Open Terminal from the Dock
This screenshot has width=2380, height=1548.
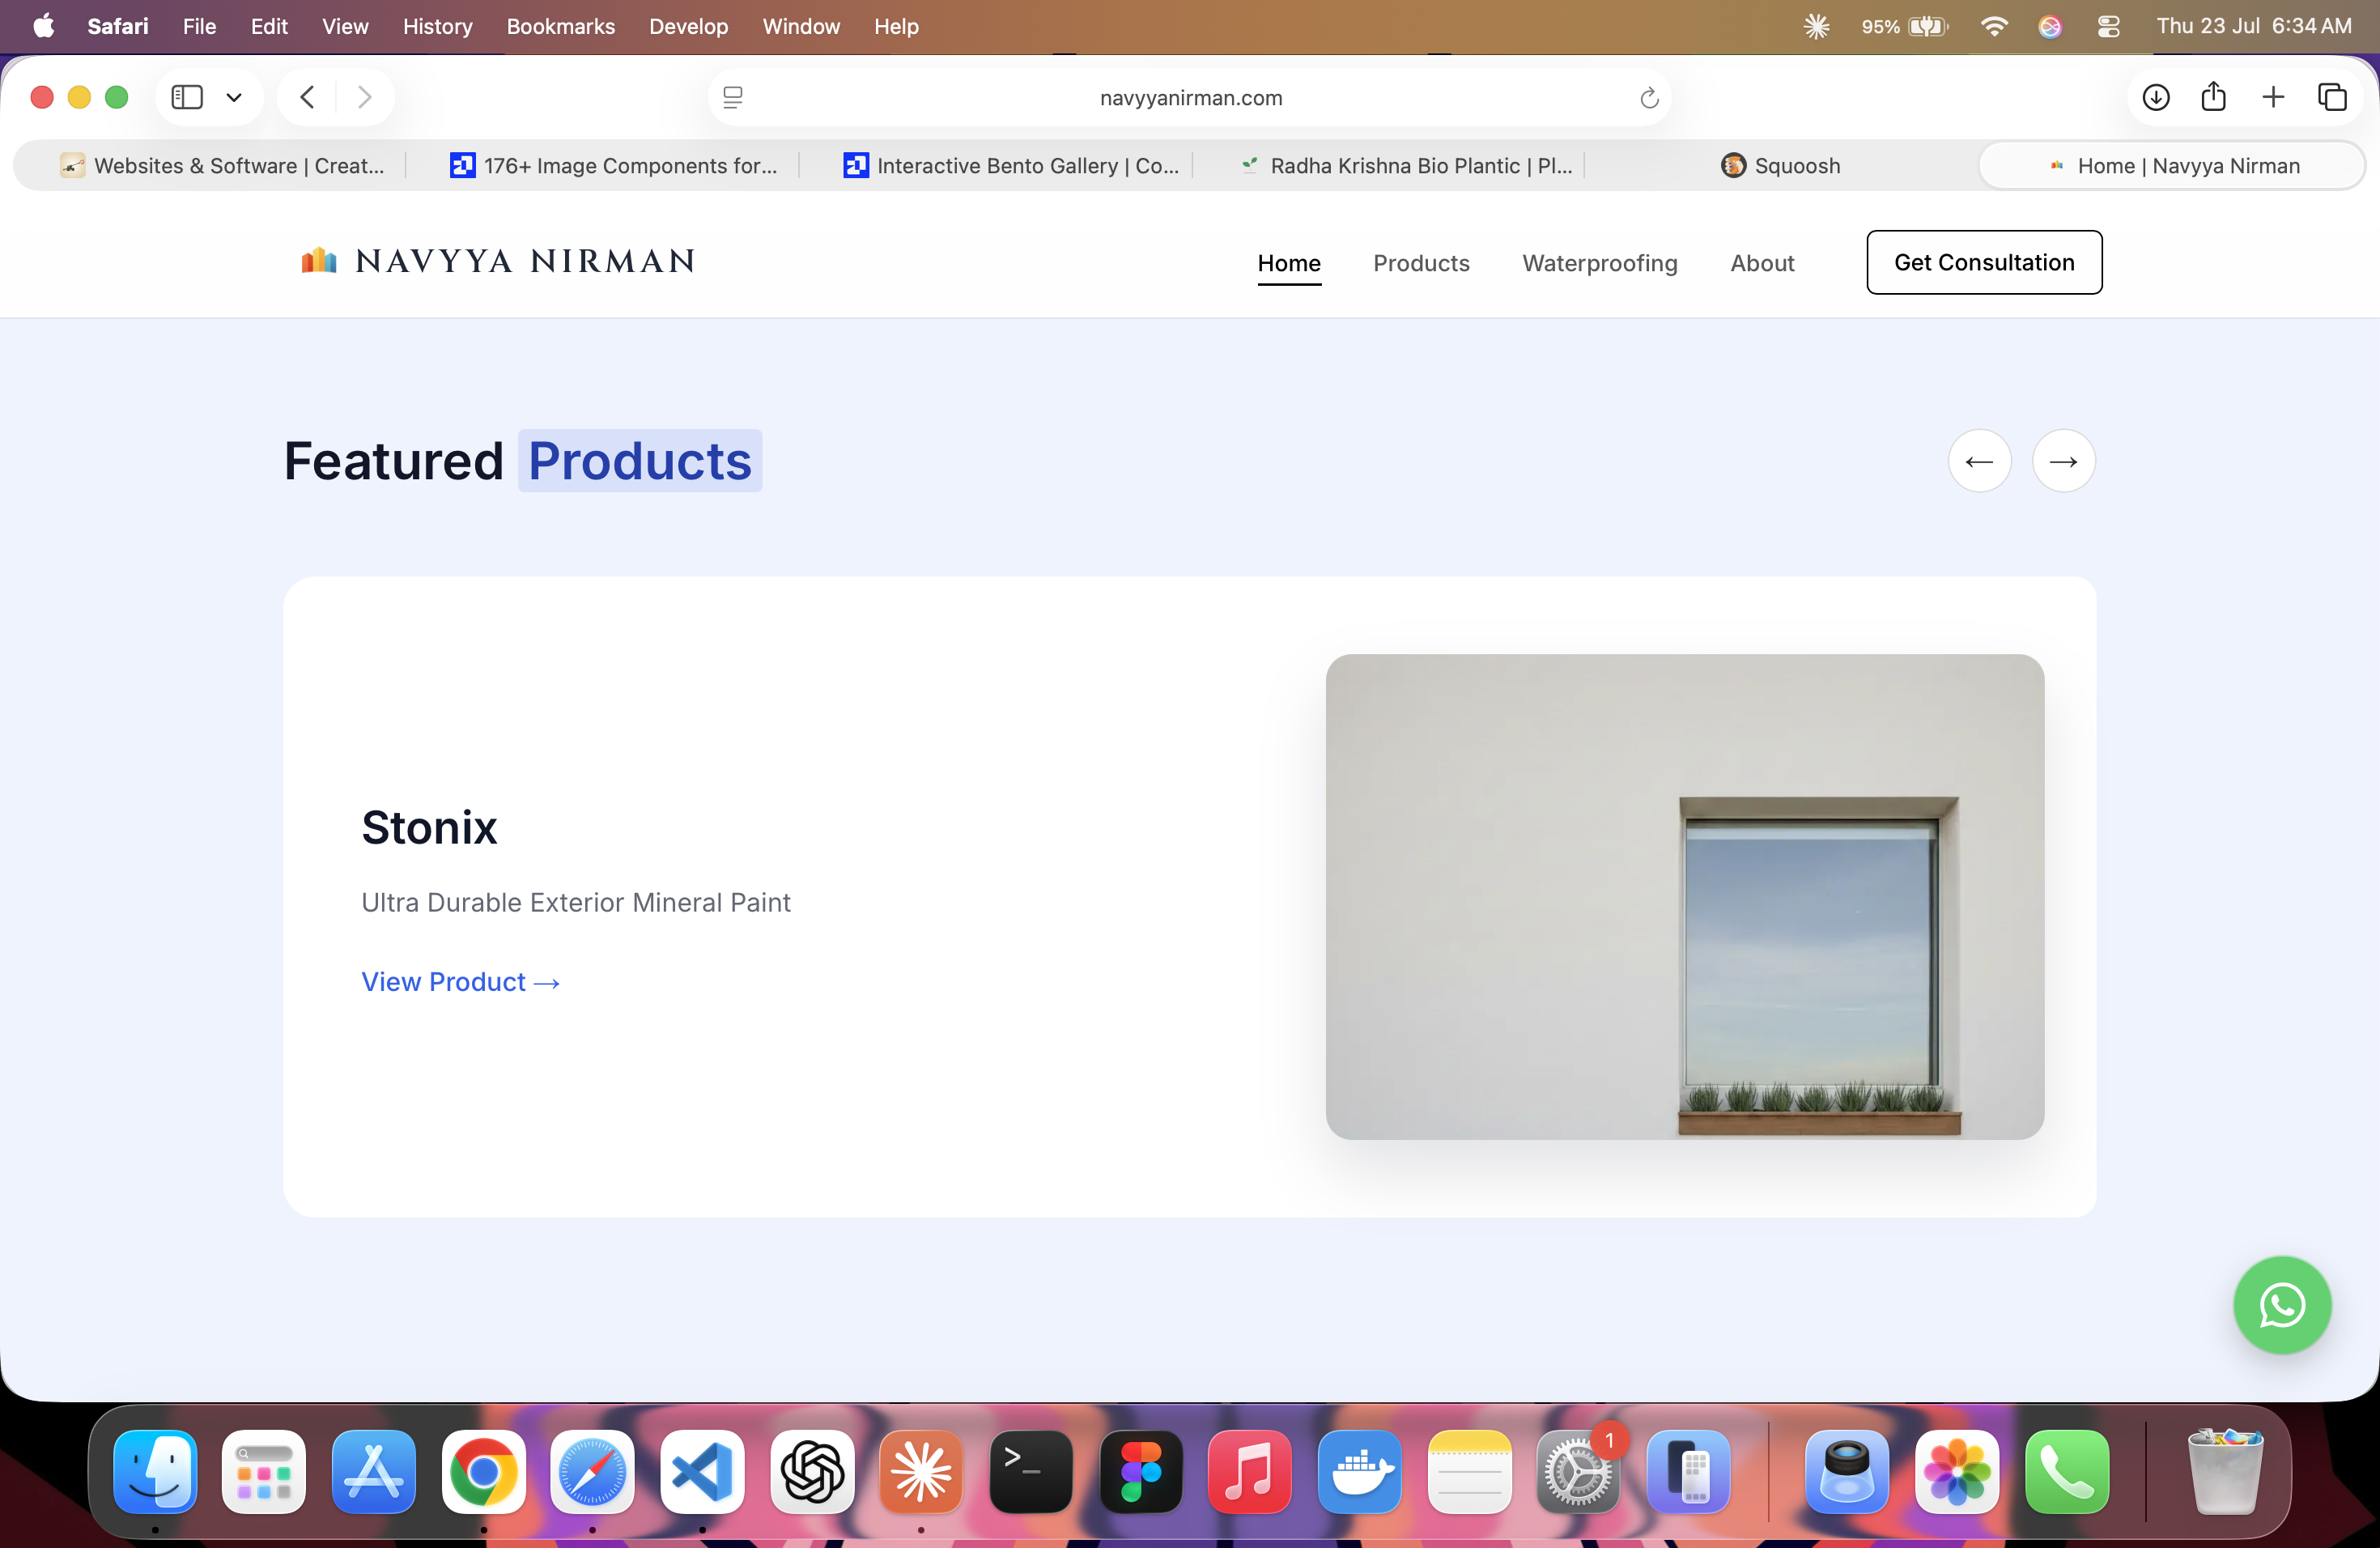[x=1031, y=1471]
